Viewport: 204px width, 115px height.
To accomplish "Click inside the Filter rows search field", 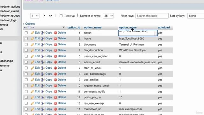I will pos(152,16).
